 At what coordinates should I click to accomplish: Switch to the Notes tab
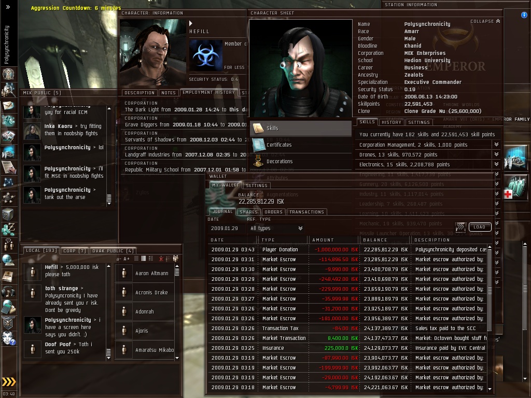tap(169, 93)
